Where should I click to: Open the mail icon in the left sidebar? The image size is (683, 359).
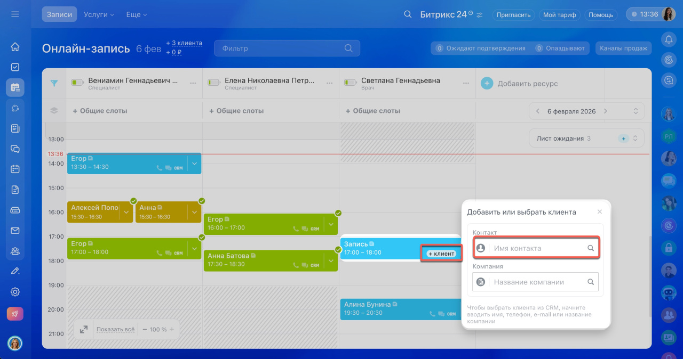tap(15, 231)
